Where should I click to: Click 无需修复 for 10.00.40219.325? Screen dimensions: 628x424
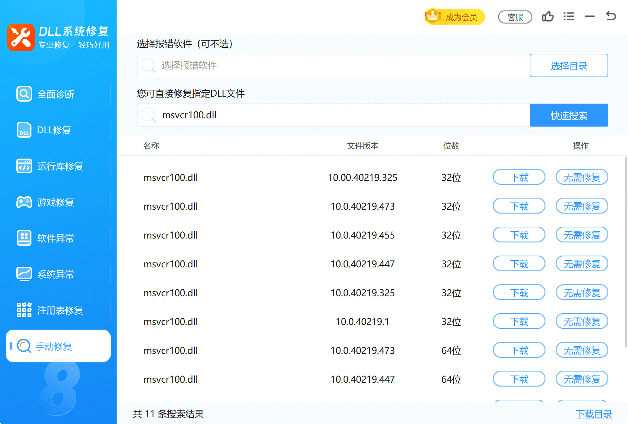coord(582,177)
